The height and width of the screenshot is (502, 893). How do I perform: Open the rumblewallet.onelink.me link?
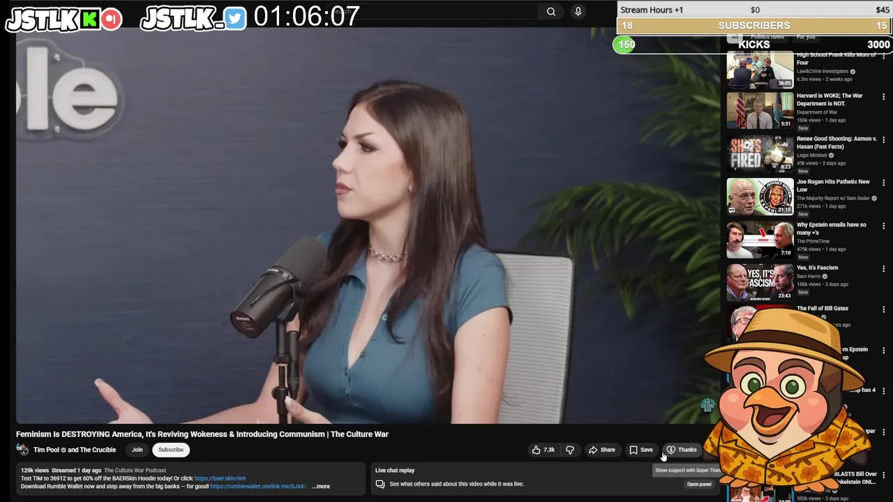click(x=259, y=487)
